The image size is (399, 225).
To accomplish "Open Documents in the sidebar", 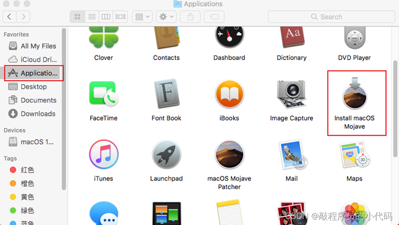I will pos(32,100).
